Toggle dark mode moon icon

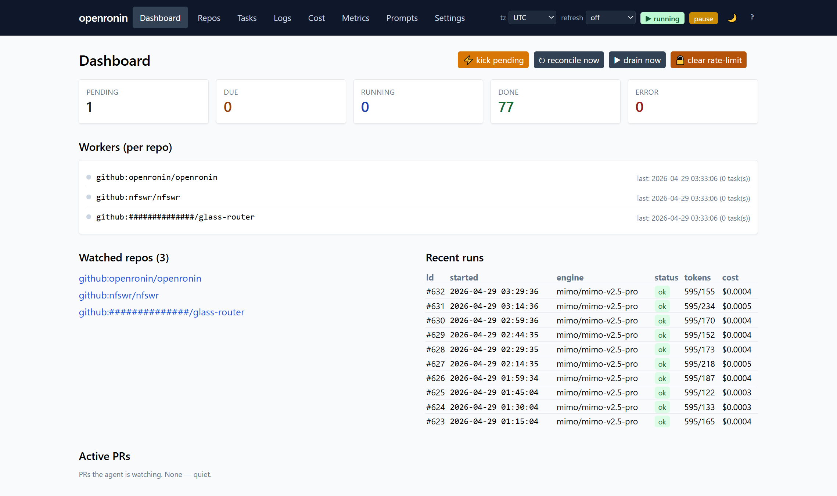pyautogui.click(x=732, y=18)
